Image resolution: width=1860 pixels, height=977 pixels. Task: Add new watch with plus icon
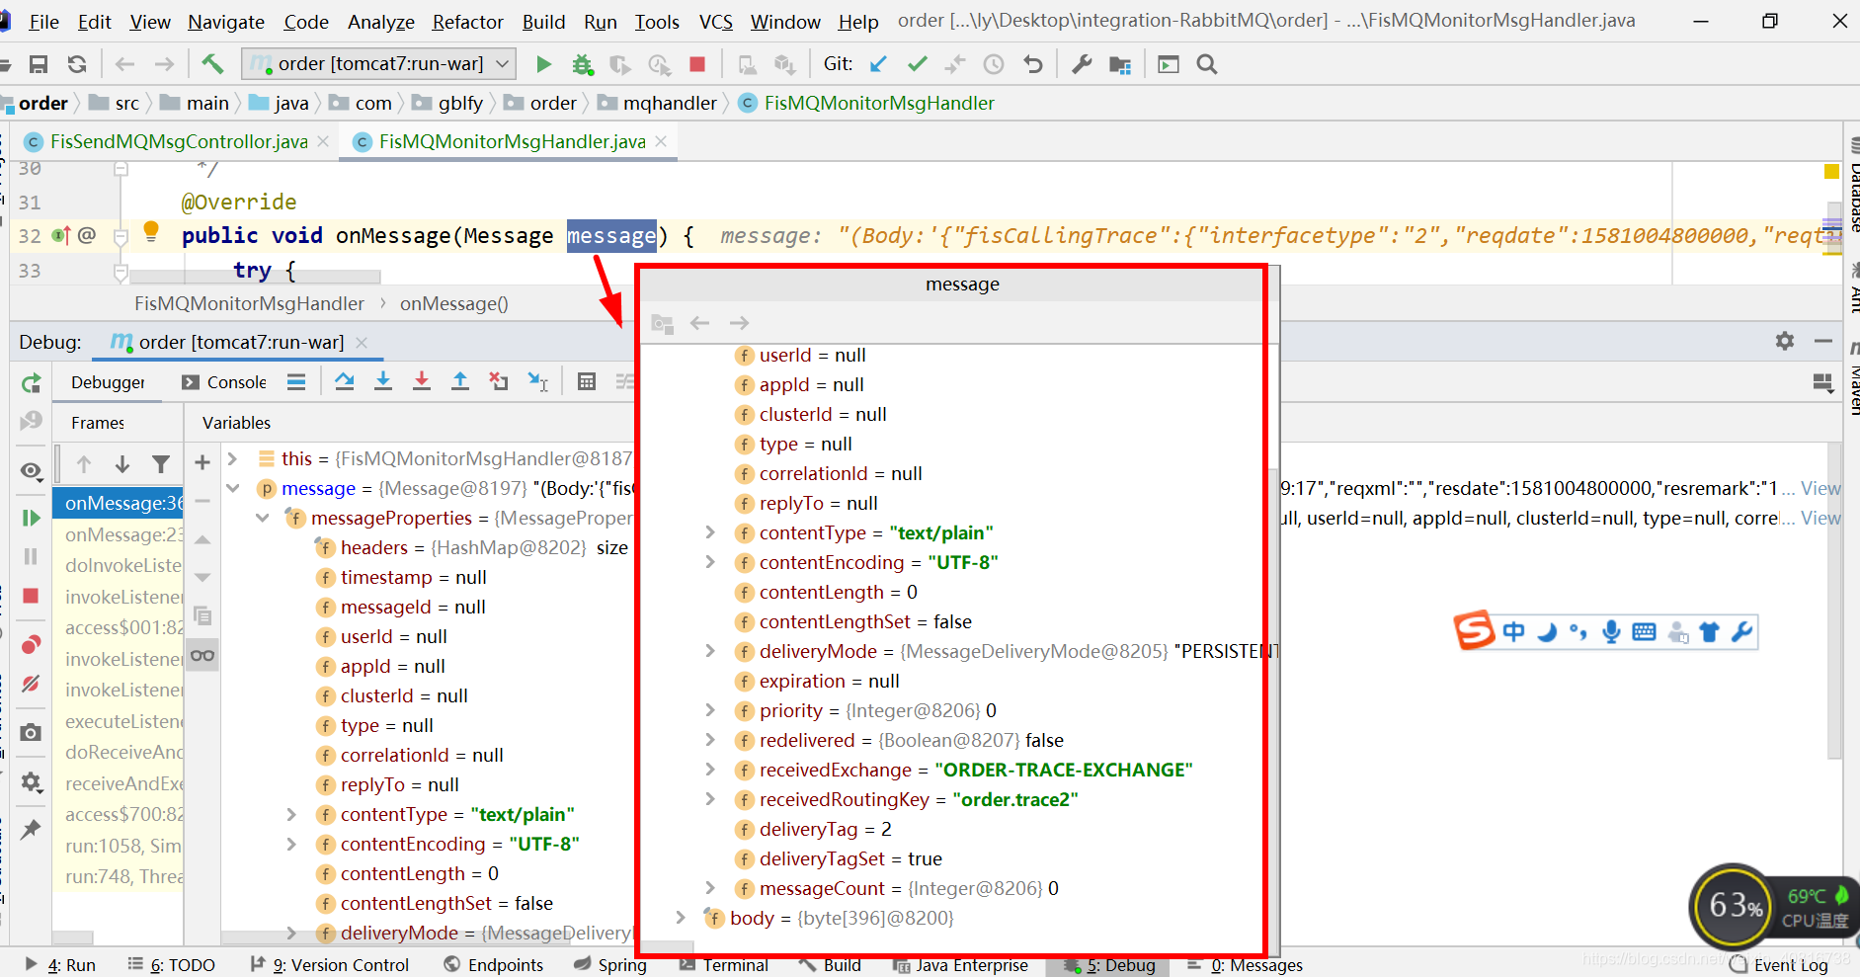click(202, 462)
